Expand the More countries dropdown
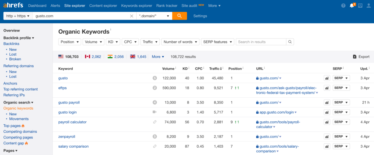This screenshot has height=155, width=374. click(158, 57)
